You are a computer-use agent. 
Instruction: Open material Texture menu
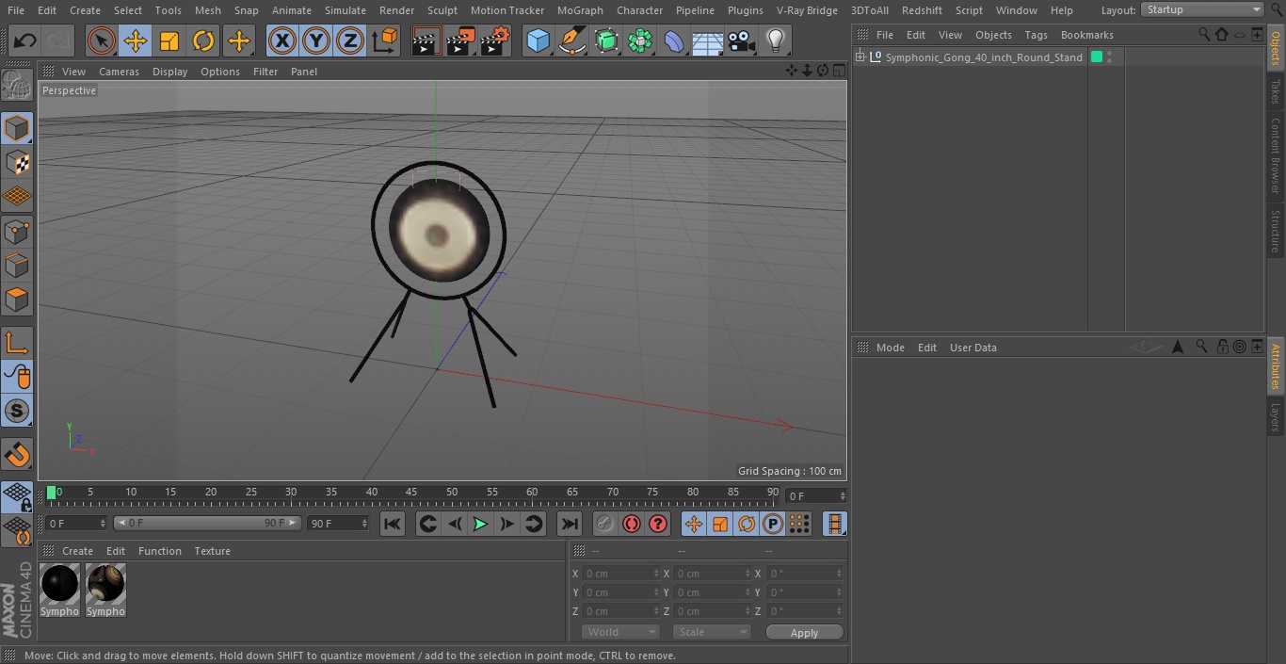tap(212, 551)
